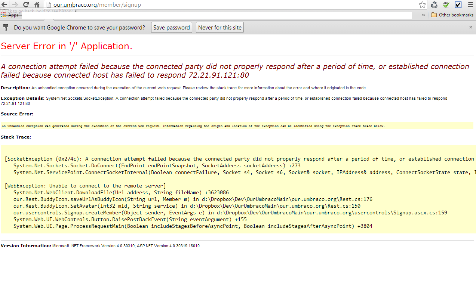The width and height of the screenshot is (476, 307).
Task: Bookmark this page with the star icon
Action: point(422,5)
